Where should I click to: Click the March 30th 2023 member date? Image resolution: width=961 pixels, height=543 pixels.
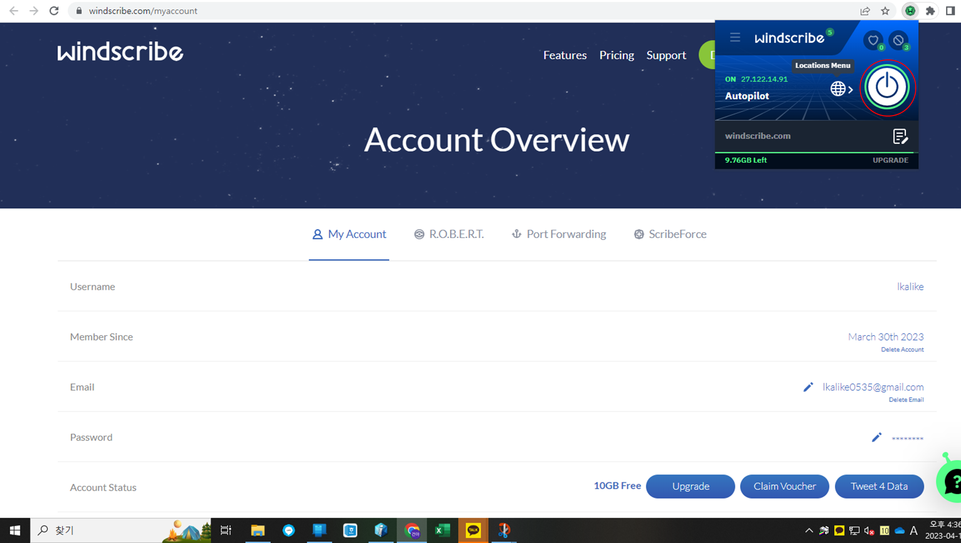tap(886, 337)
